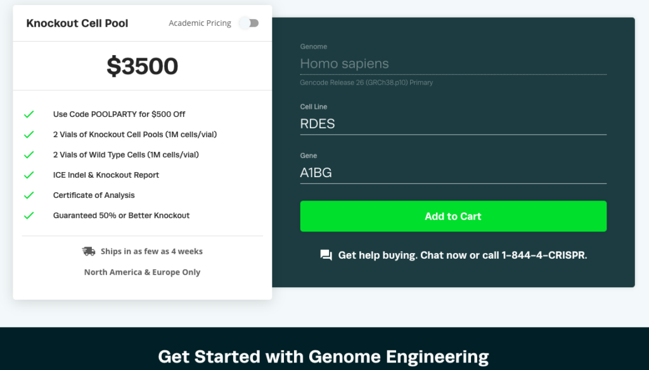Open the Cell Line field showing RDES

pos(453,123)
